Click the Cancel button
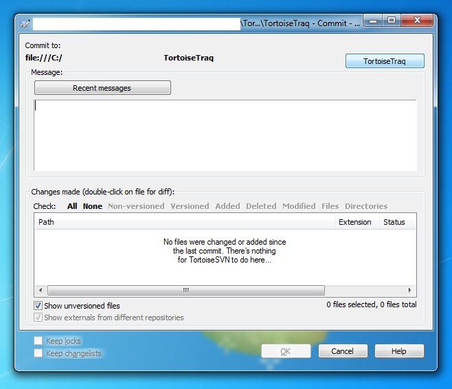The height and width of the screenshot is (389, 452). pos(343,351)
